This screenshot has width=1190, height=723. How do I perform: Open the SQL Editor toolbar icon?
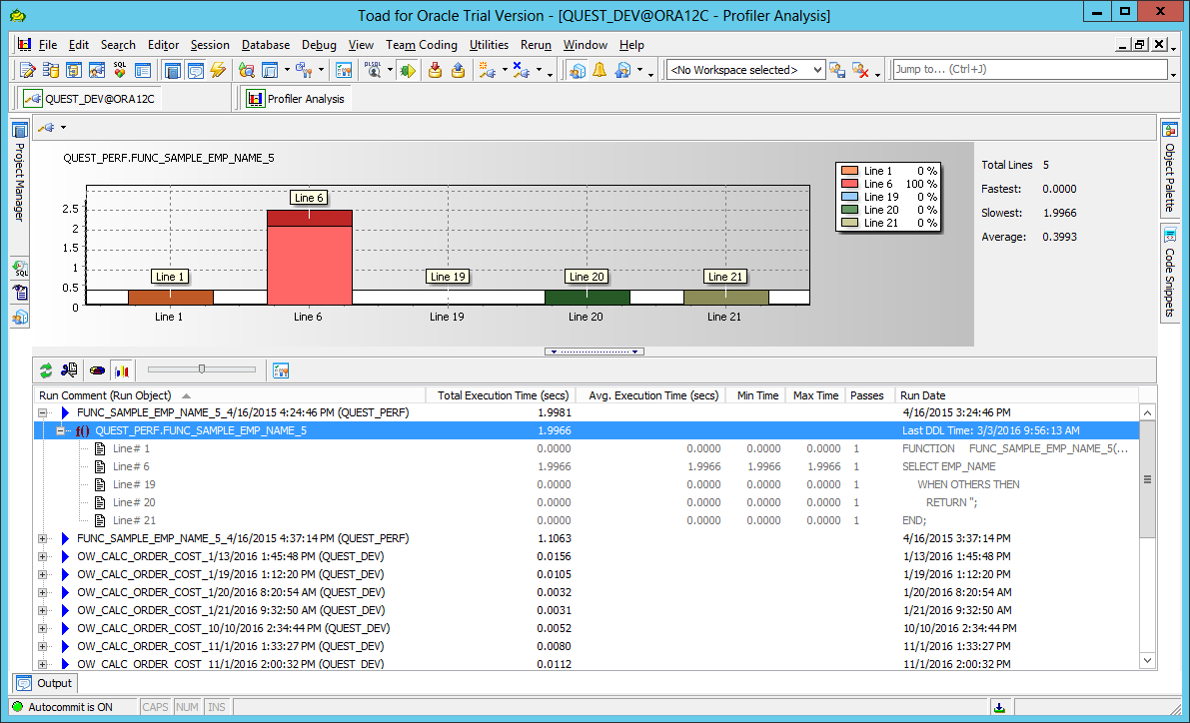click(27, 71)
